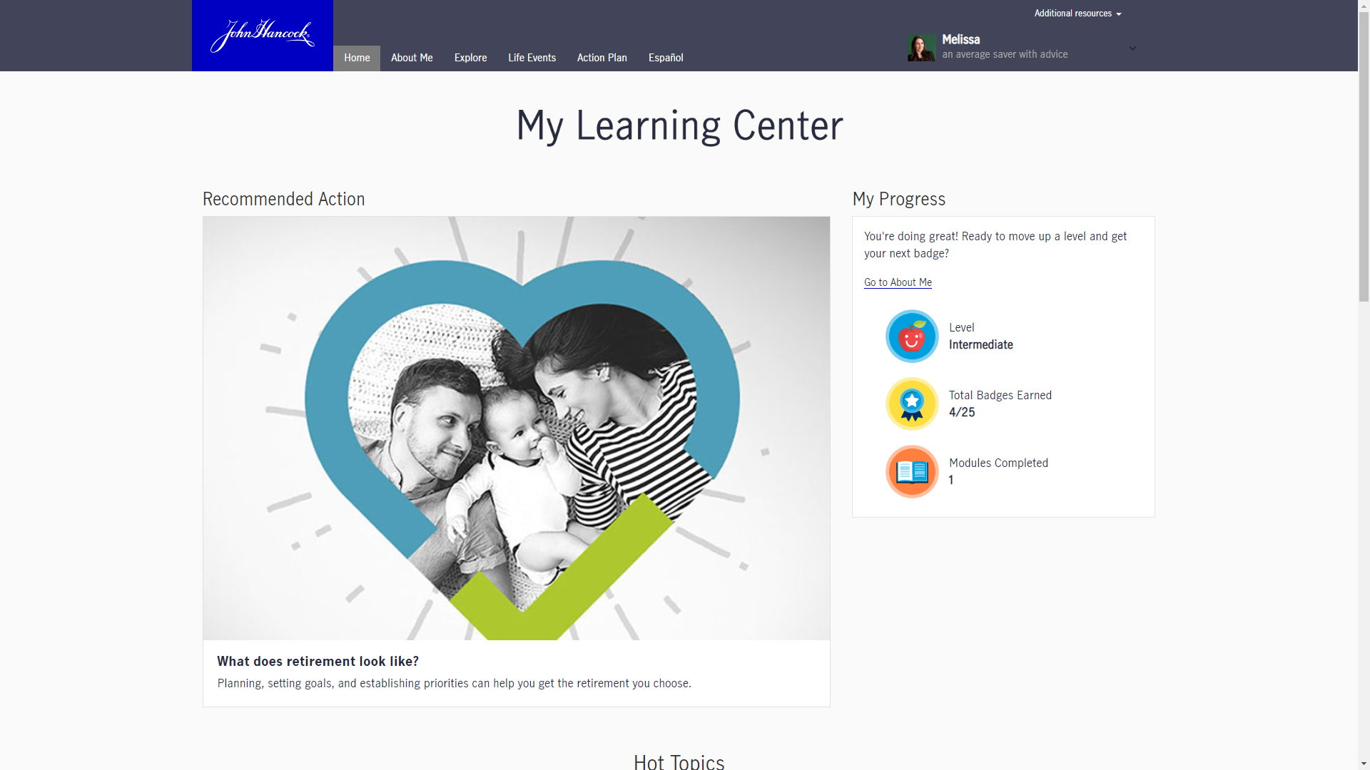The image size is (1370, 770).
Task: Click the scrollbar down arrow
Action: pos(1364,764)
